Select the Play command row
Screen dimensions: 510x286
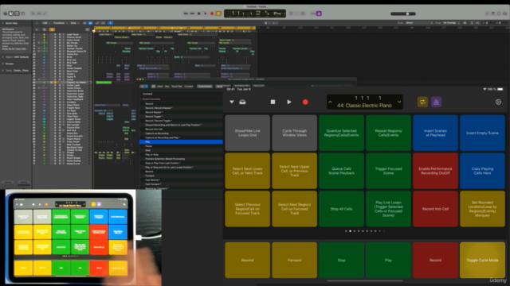click(181, 141)
